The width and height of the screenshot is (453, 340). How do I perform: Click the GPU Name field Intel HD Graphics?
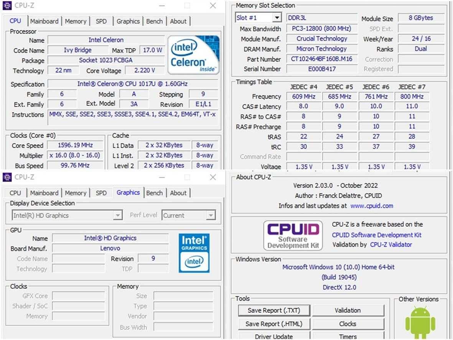[x=110, y=238]
